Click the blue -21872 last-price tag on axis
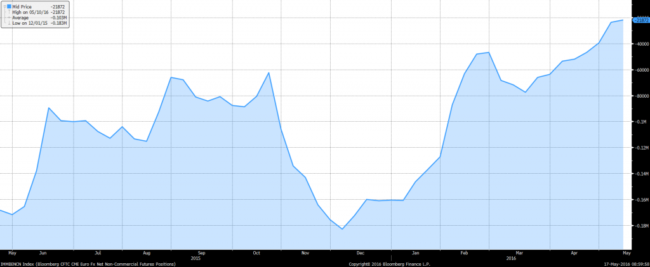650x267 pixels. (x=641, y=20)
